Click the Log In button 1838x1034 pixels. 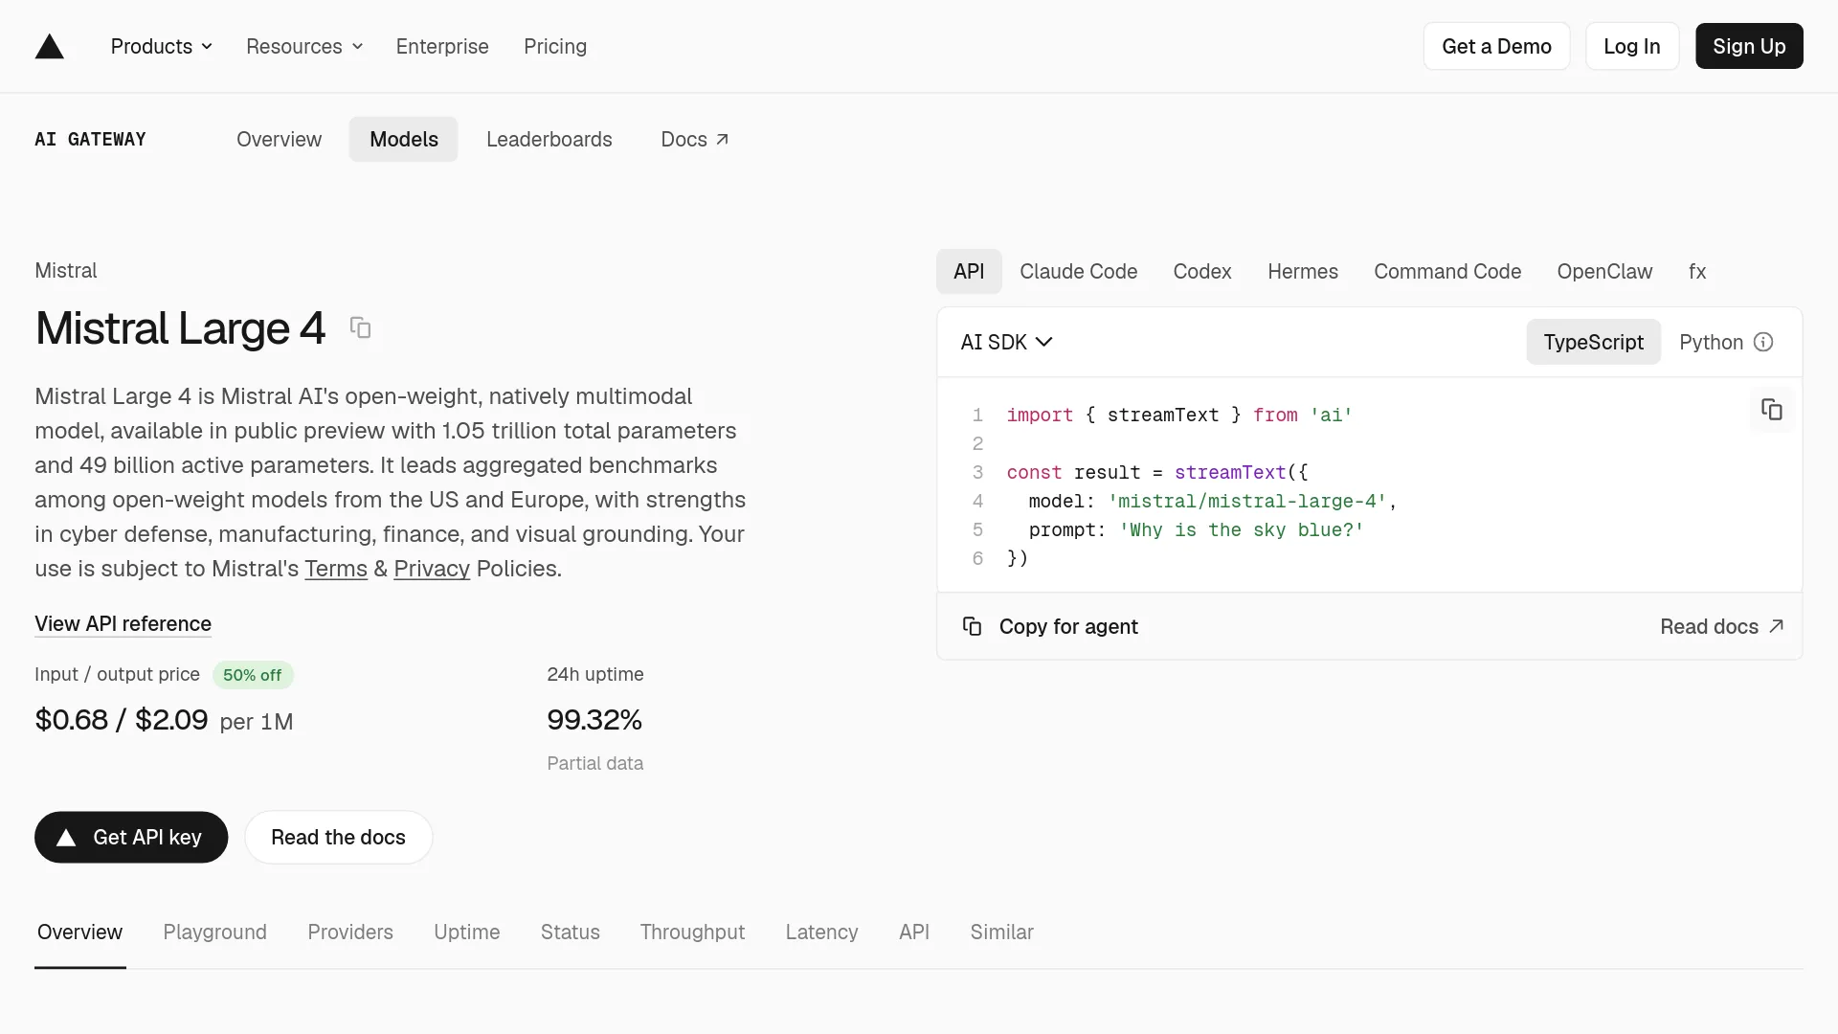click(1631, 46)
